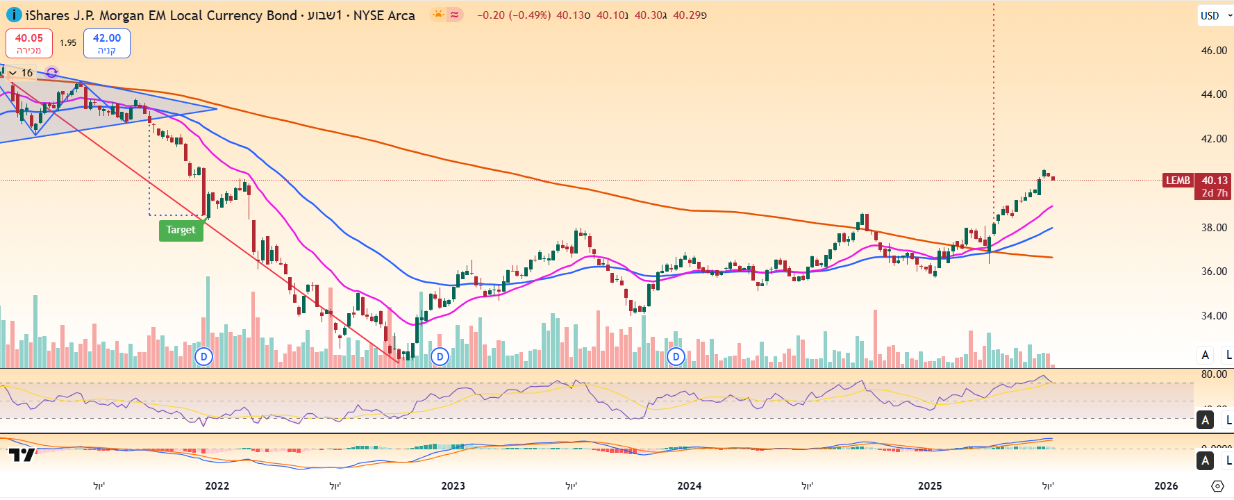Click the 2025 label on the time axis
1234x500 pixels.
click(x=930, y=486)
